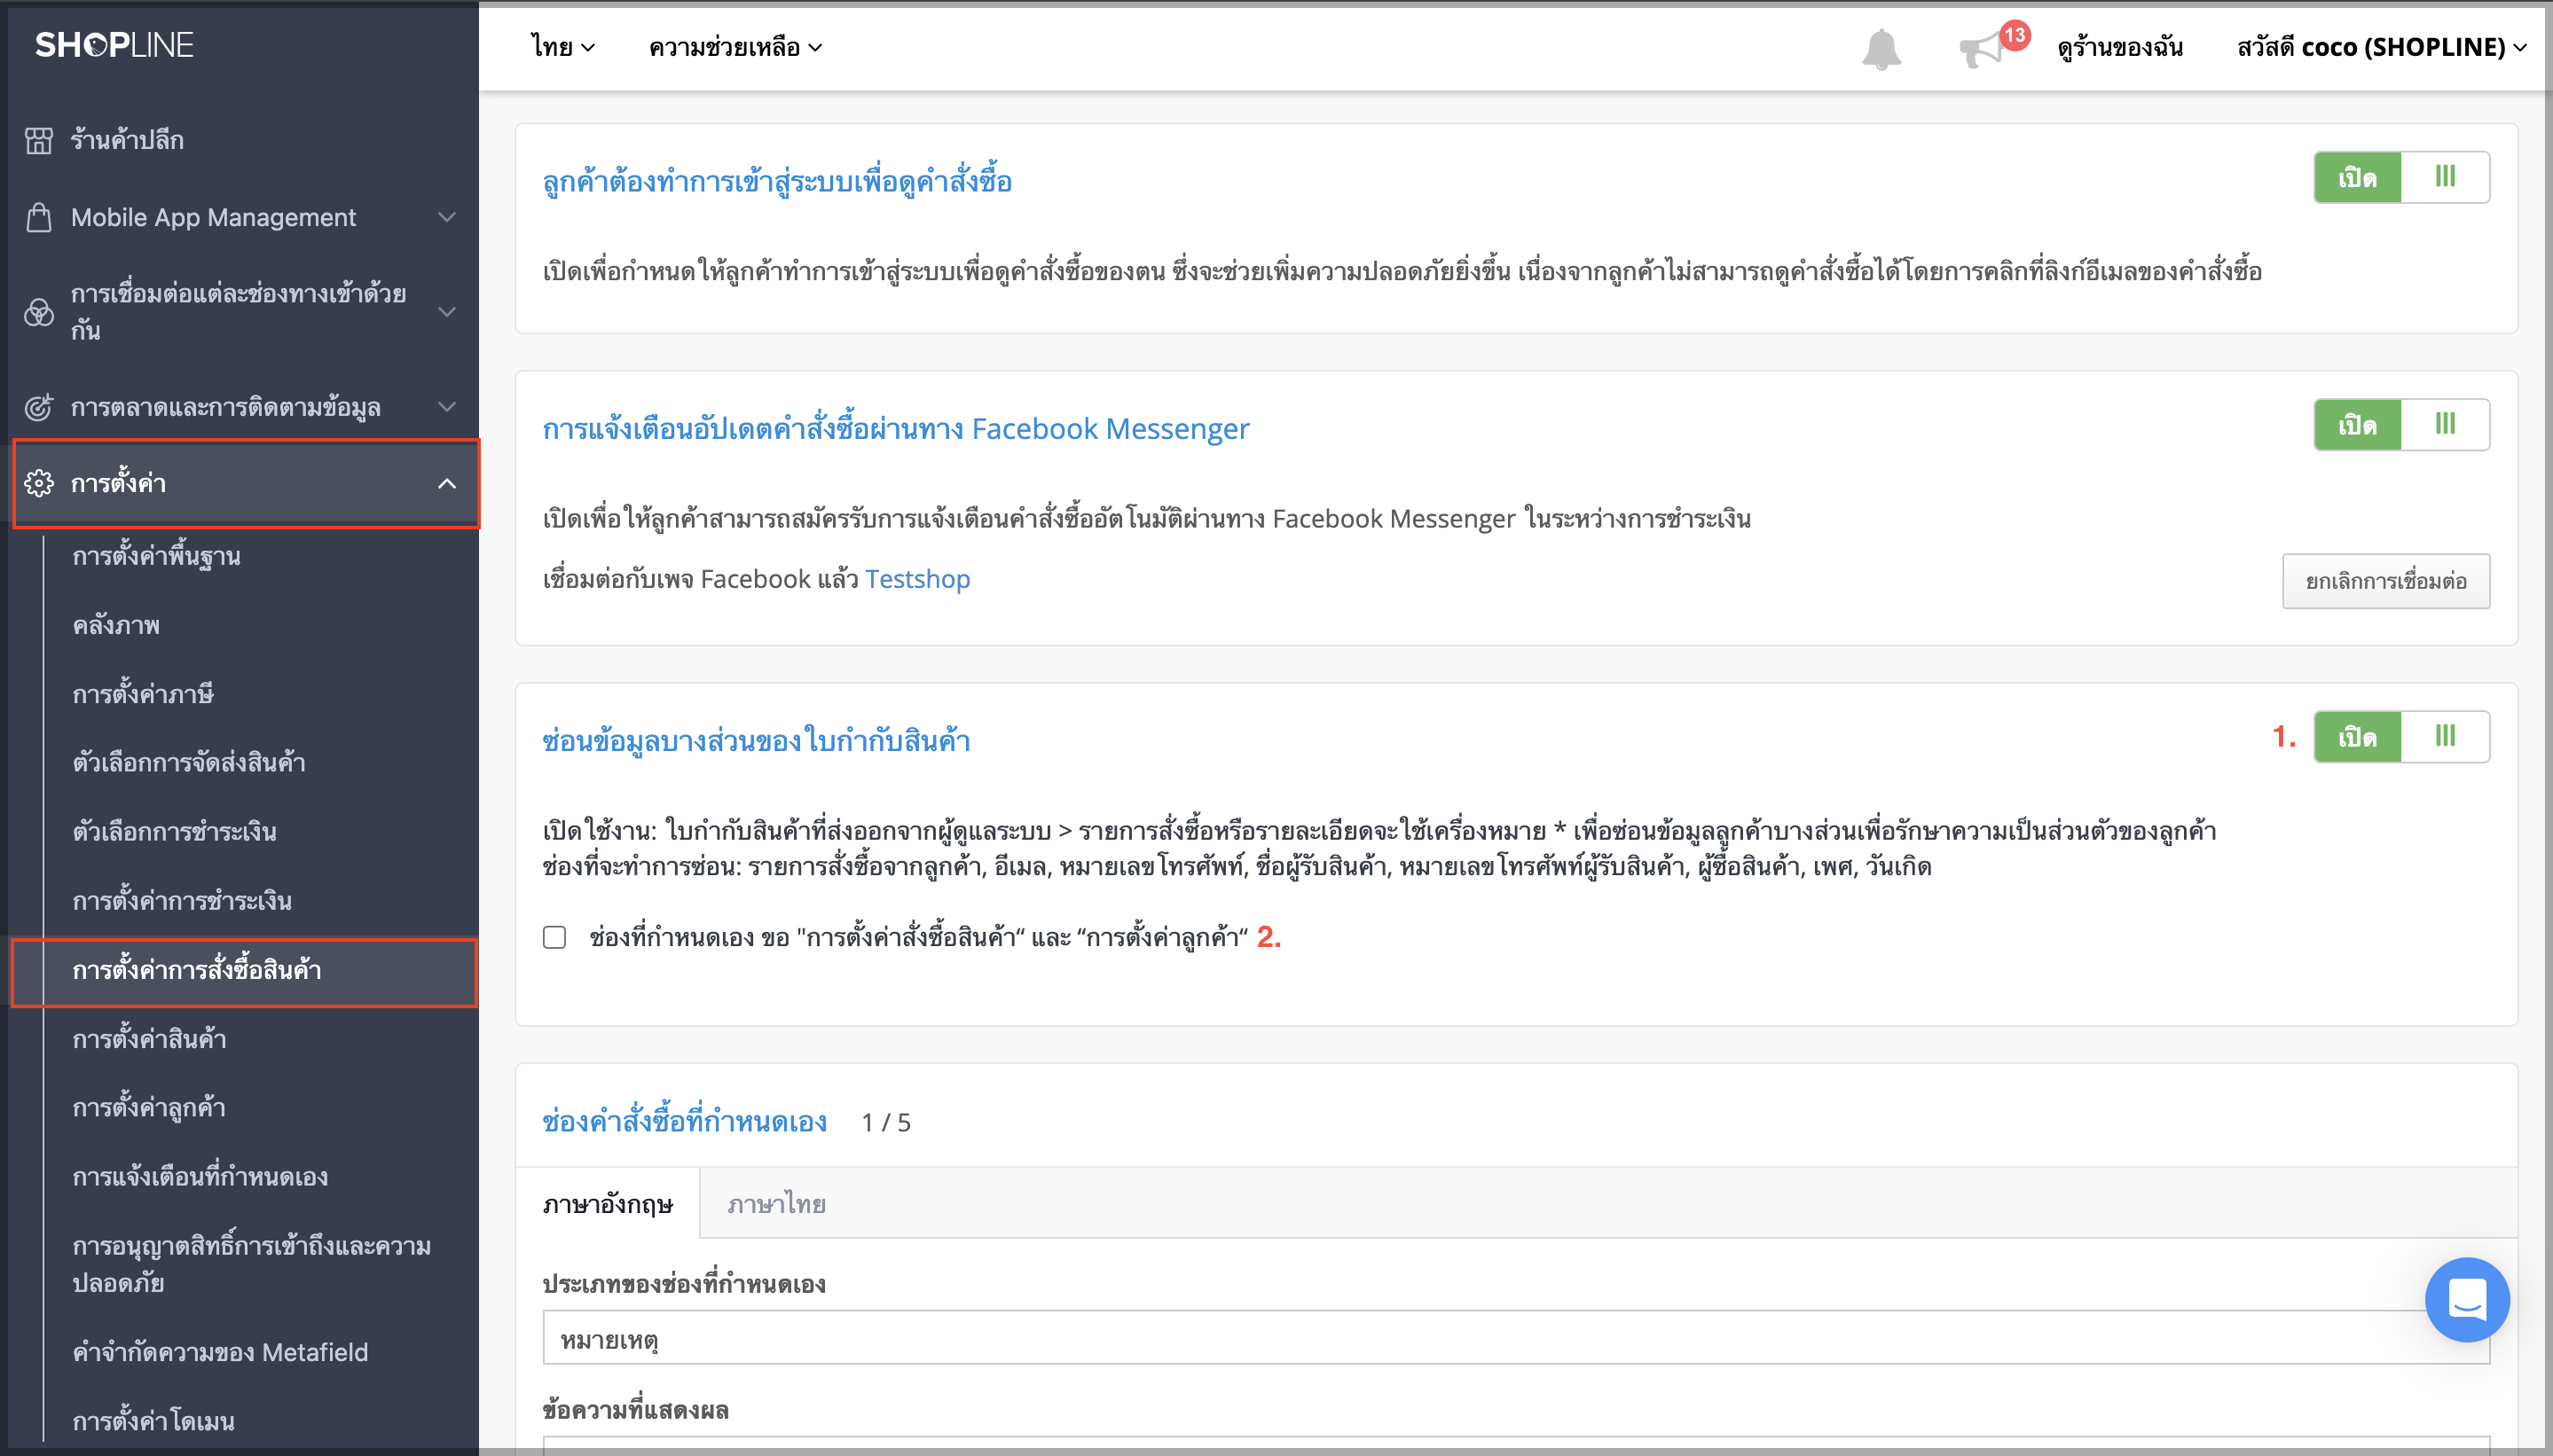This screenshot has height=1456, width=2553.
Task: Open the ไทย language dropdown
Action: 563,47
